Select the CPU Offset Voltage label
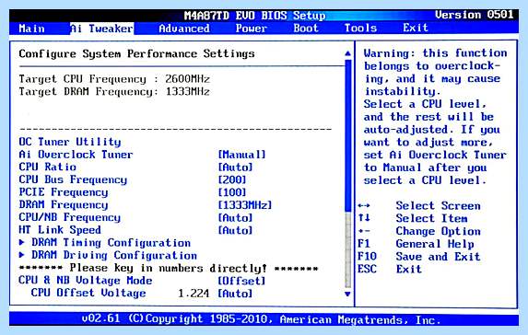This screenshot has height=335, width=528. 88,294
